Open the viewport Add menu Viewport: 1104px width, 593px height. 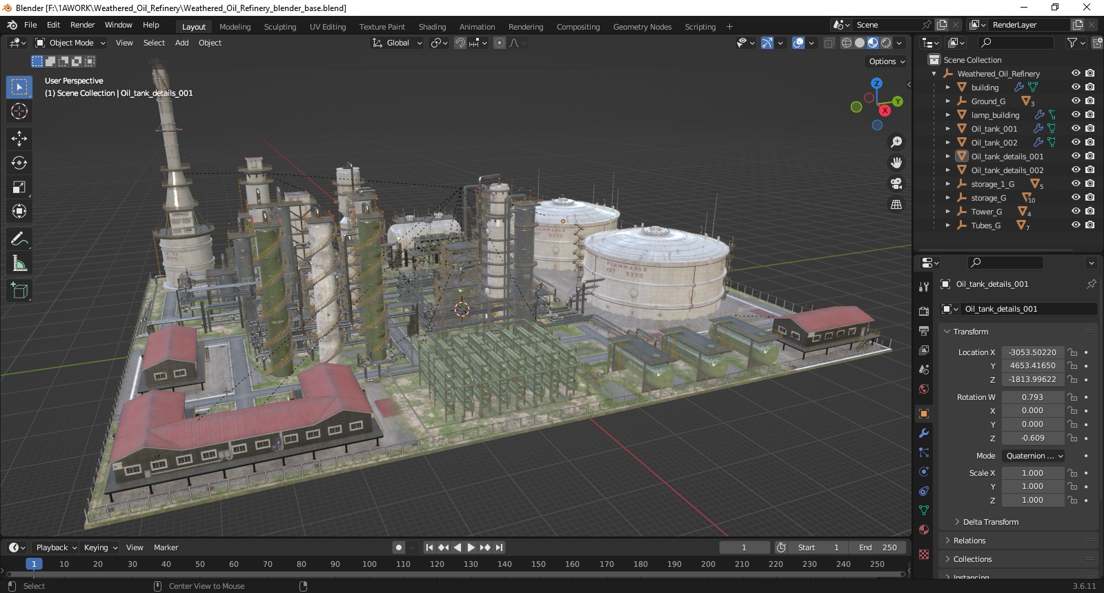click(x=181, y=43)
